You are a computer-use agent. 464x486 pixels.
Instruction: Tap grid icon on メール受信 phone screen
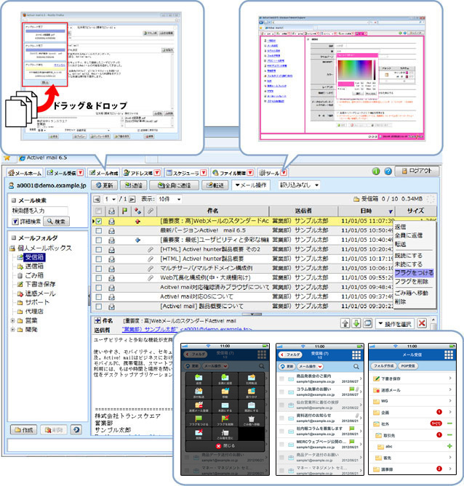pyautogui.click(x=449, y=355)
